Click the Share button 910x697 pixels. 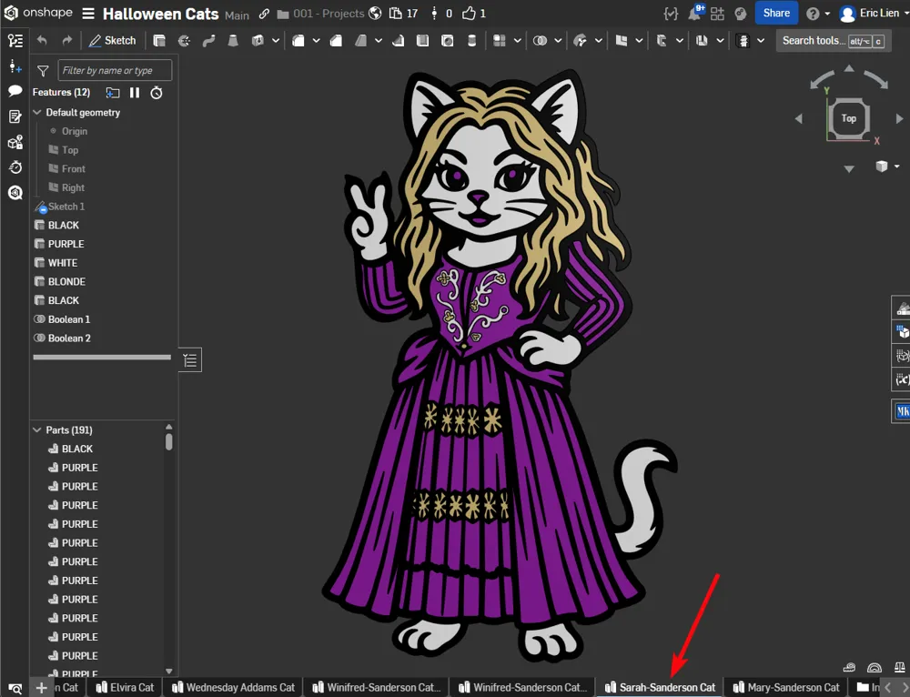[x=776, y=13]
